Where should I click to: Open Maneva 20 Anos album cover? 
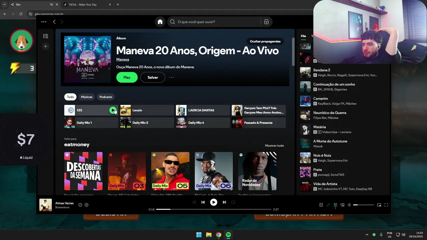click(x=87, y=59)
